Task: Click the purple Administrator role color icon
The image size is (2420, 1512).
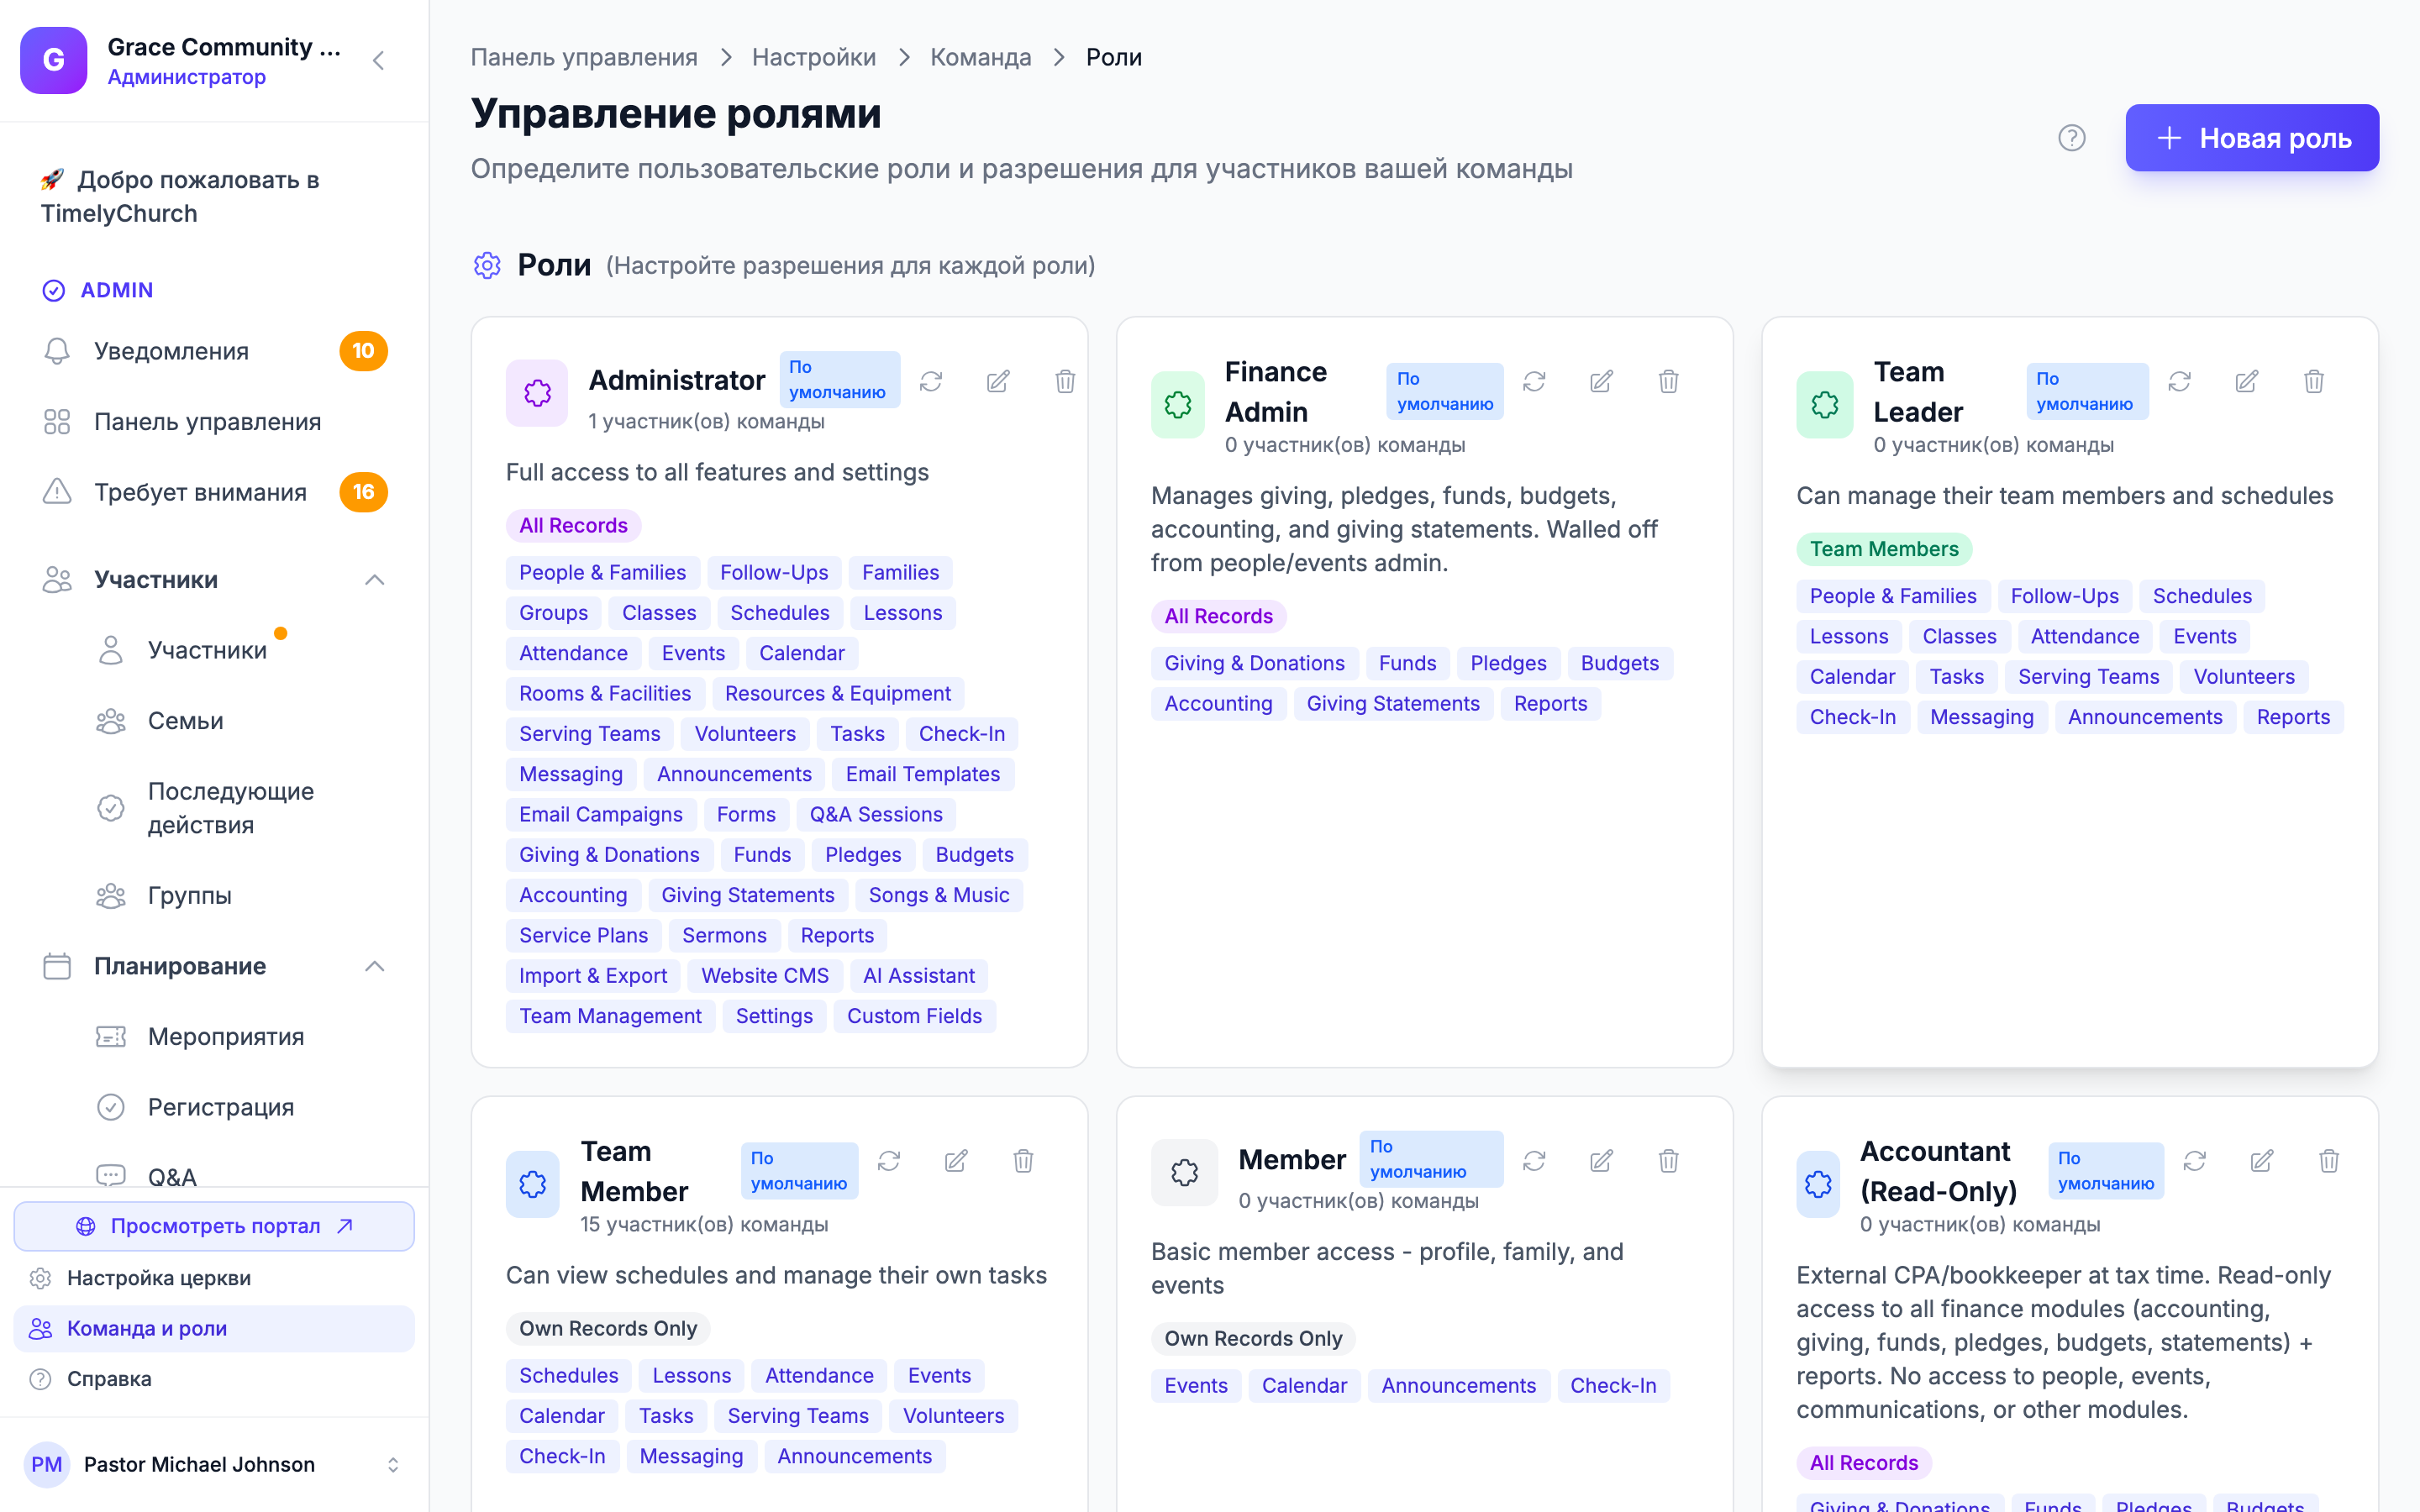Action: point(537,392)
